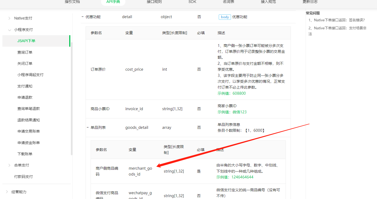
Task: Click the 单品列表信息 description text
Action: tap(229, 124)
